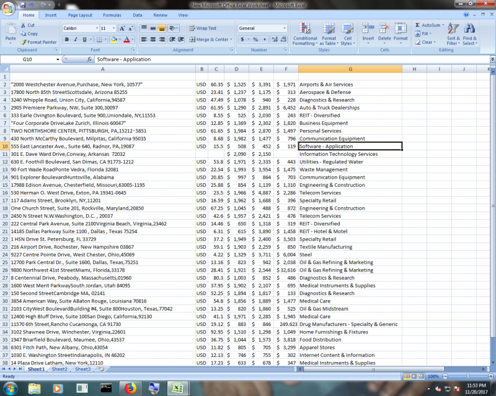This screenshot has width=496, height=396.
Task: Open the AutoSum dropdown arrow
Action: tap(443, 25)
